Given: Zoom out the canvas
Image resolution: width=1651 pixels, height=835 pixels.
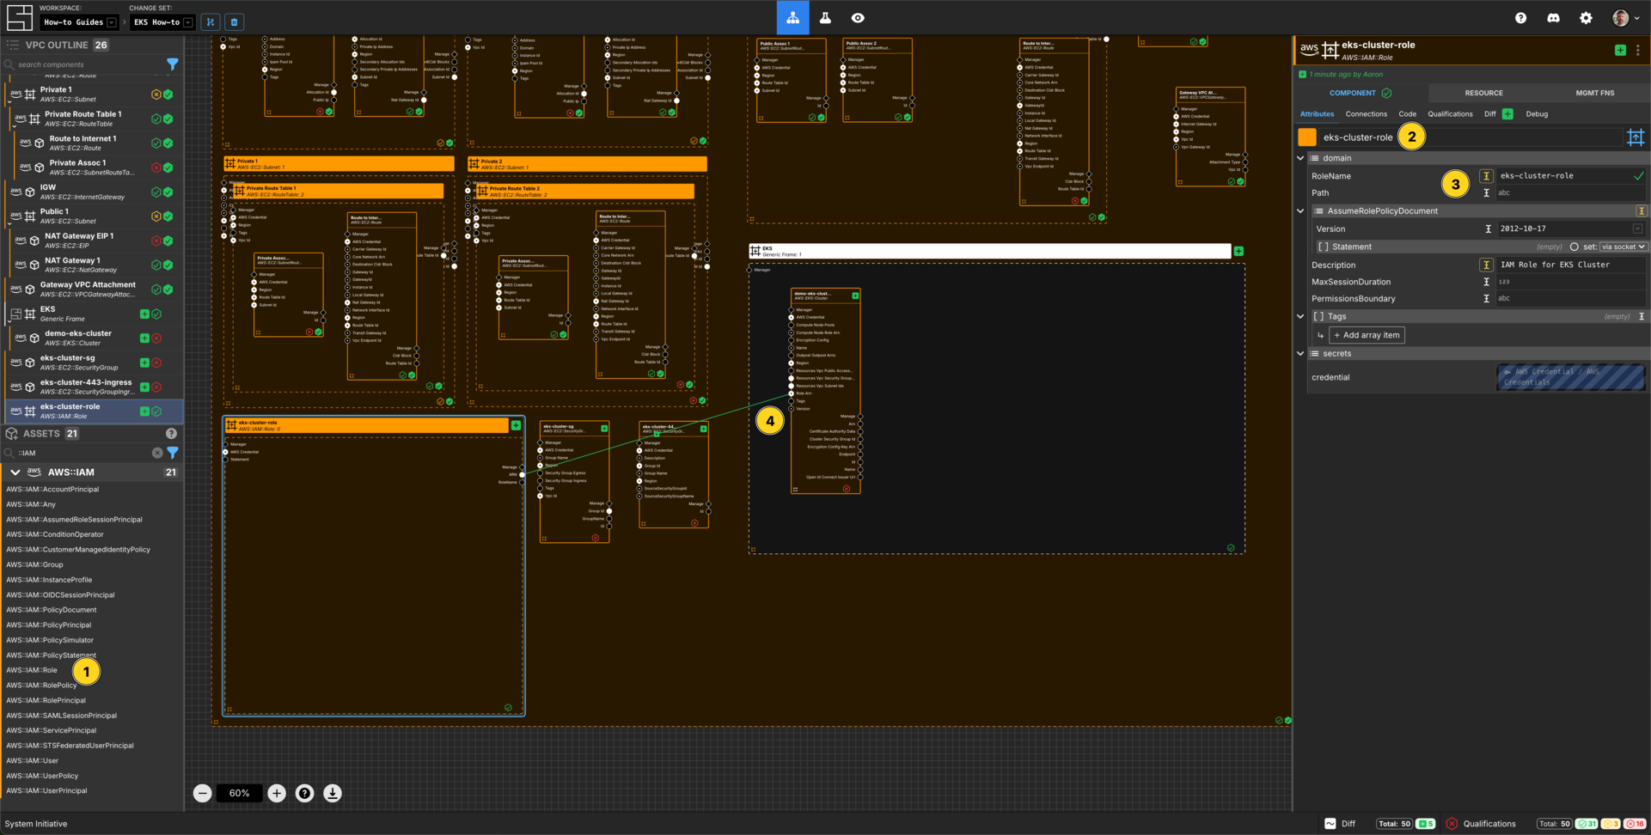Looking at the screenshot, I should point(202,793).
